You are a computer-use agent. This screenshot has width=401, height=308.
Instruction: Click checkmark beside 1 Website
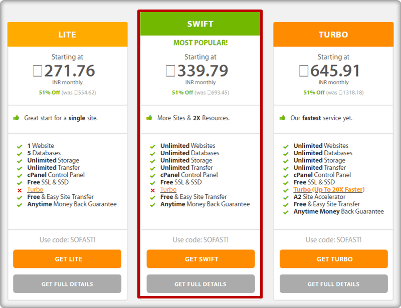[x=20, y=146]
